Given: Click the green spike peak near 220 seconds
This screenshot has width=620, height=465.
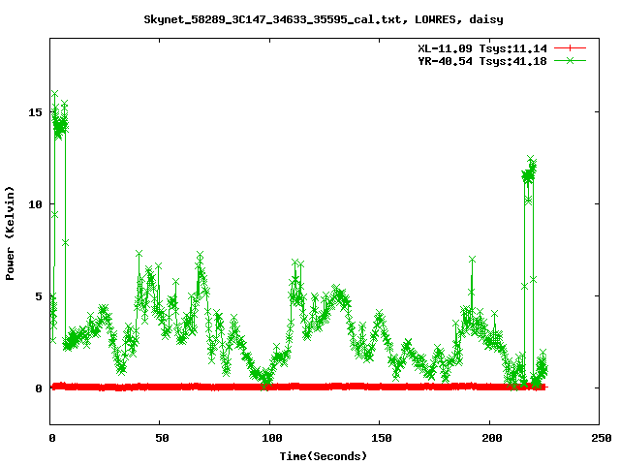Looking at the screenshot, I should [531, 159].
